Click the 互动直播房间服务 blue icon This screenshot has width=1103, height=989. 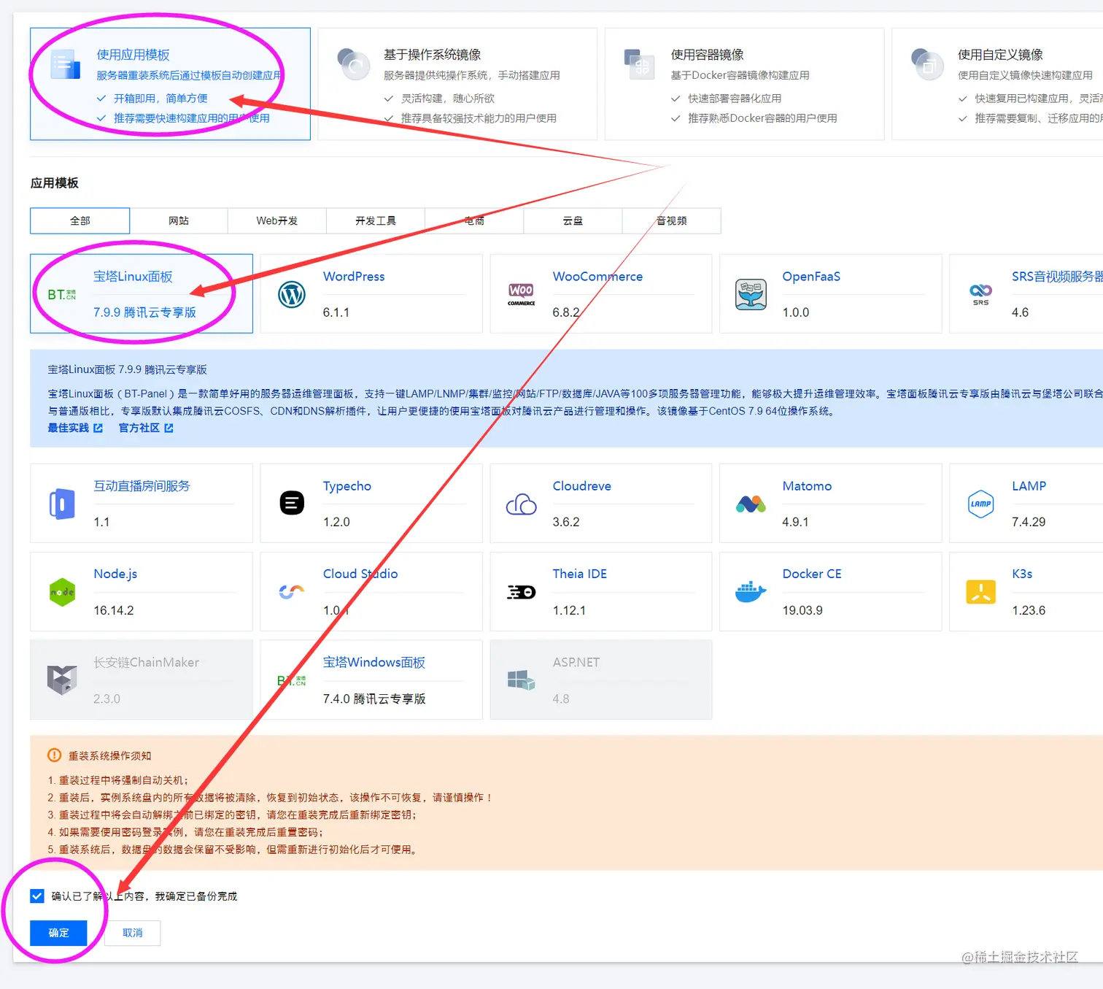tap(62, 504)
